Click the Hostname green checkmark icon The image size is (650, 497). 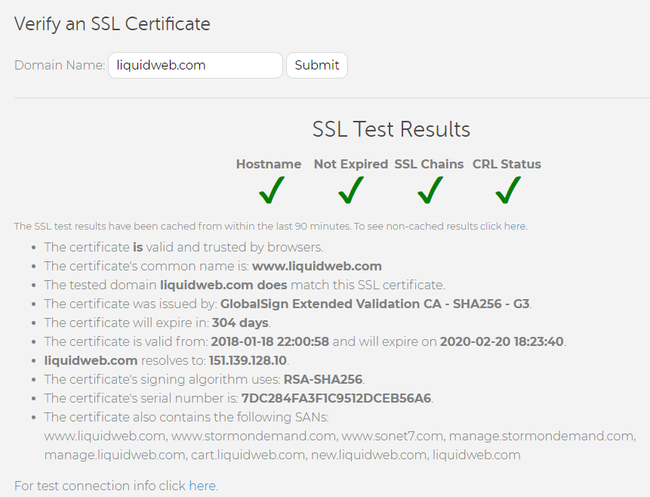coord(270,190)
